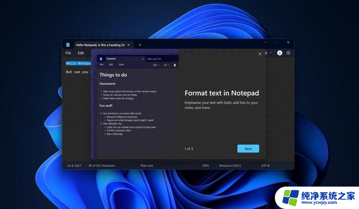Open the File menu
This screenshot has height=209, width=359.
[68, 53]
